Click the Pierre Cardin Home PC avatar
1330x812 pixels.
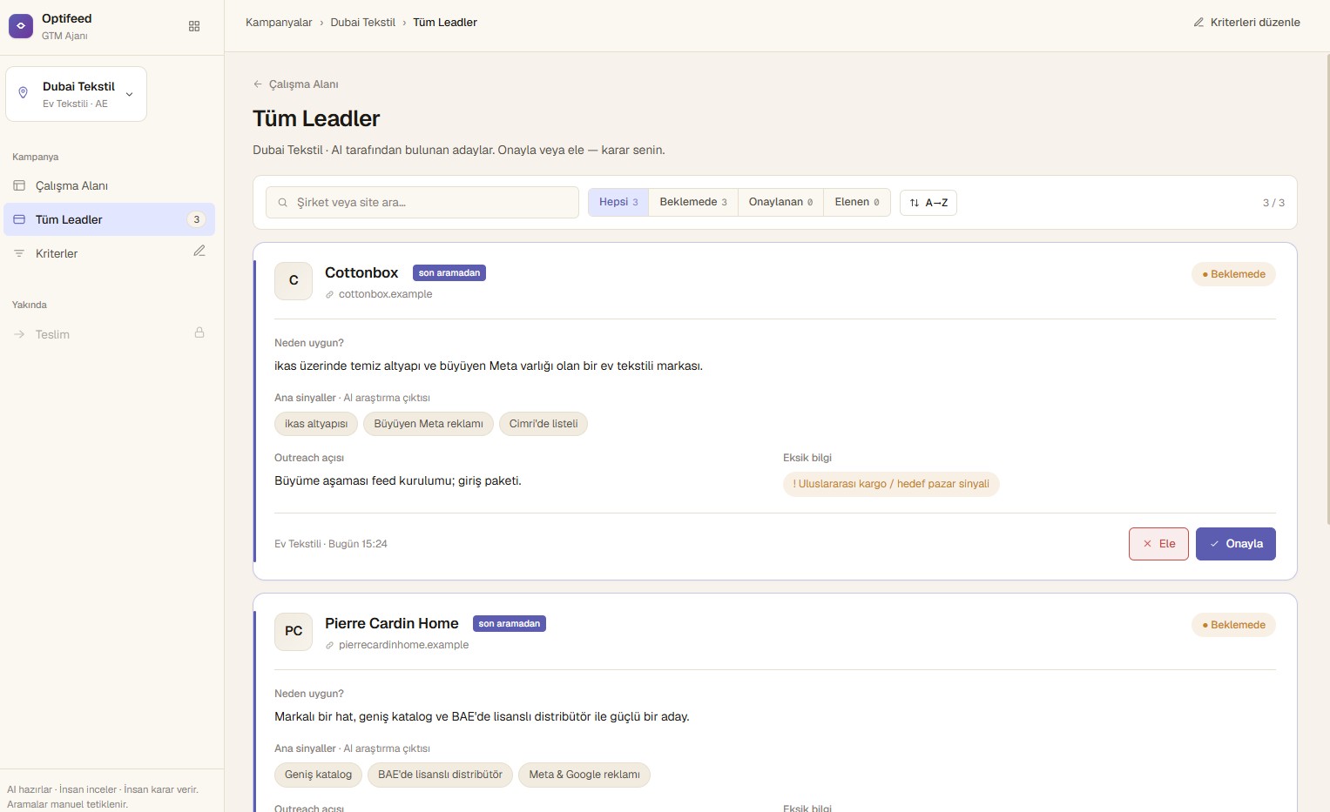[x=294, y=632]
